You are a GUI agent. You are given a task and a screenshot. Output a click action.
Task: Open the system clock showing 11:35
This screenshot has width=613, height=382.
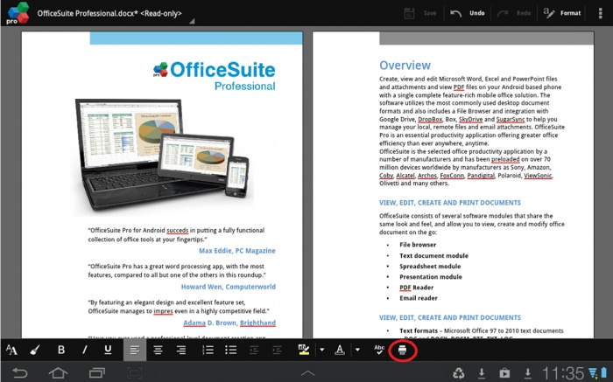coord(563,373)
